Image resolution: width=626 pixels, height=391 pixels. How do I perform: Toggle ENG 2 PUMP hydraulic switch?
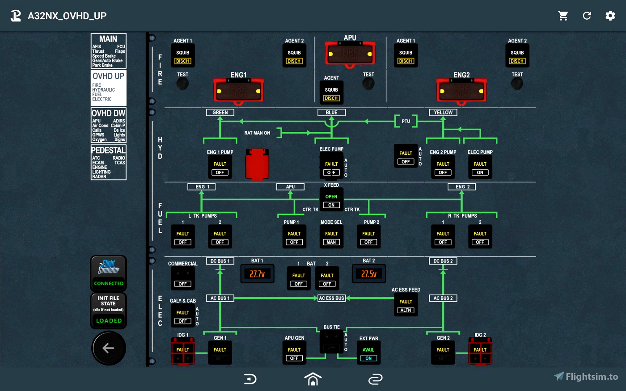(443, 168)
